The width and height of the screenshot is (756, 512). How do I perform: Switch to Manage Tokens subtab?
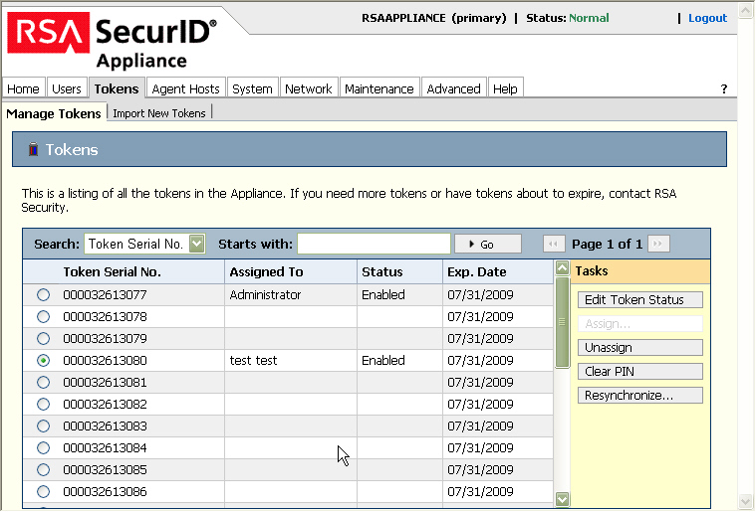click(x=54, y=113)
